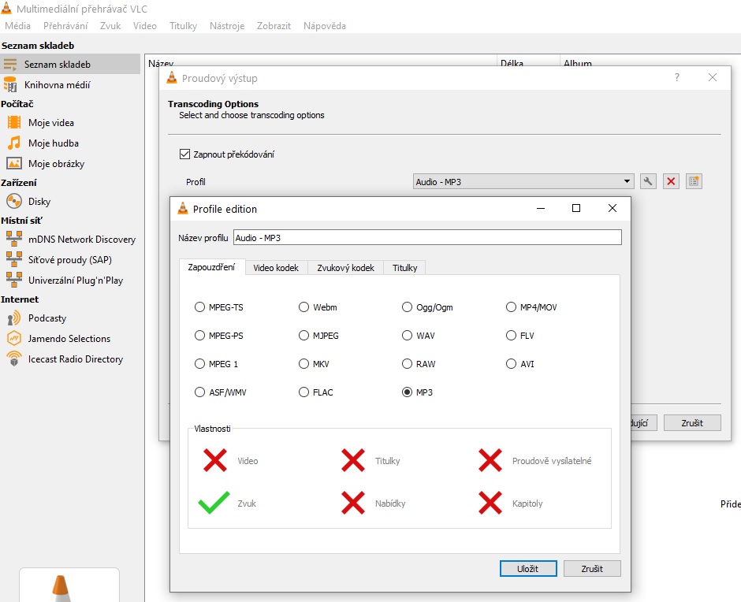The image size is (741, 602).
Task: Close the Proudový výstup dialog
Action: point(713,77)
